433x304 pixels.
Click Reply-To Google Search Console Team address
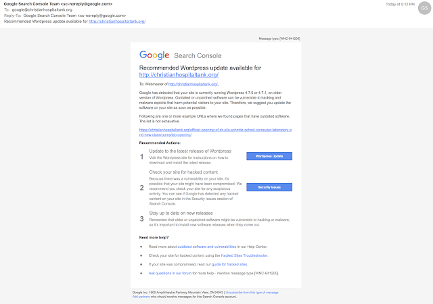(74, 16)
